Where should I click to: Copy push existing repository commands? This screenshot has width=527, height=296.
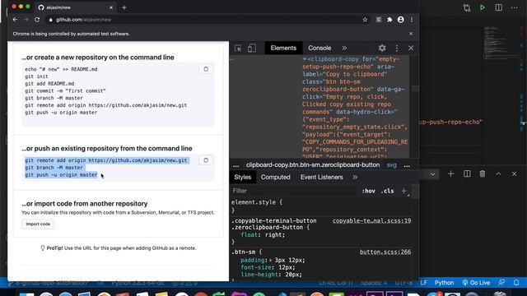tap(206, 160)
